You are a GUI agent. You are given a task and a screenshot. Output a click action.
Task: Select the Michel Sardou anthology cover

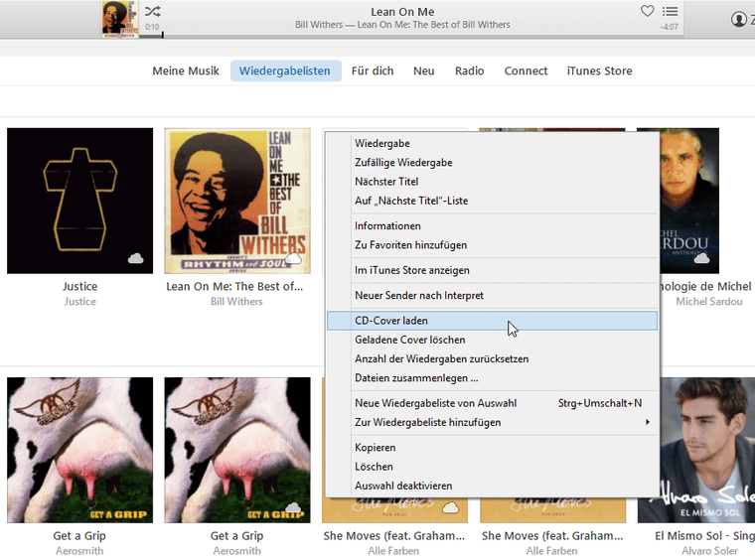click(x=689, y=201)
